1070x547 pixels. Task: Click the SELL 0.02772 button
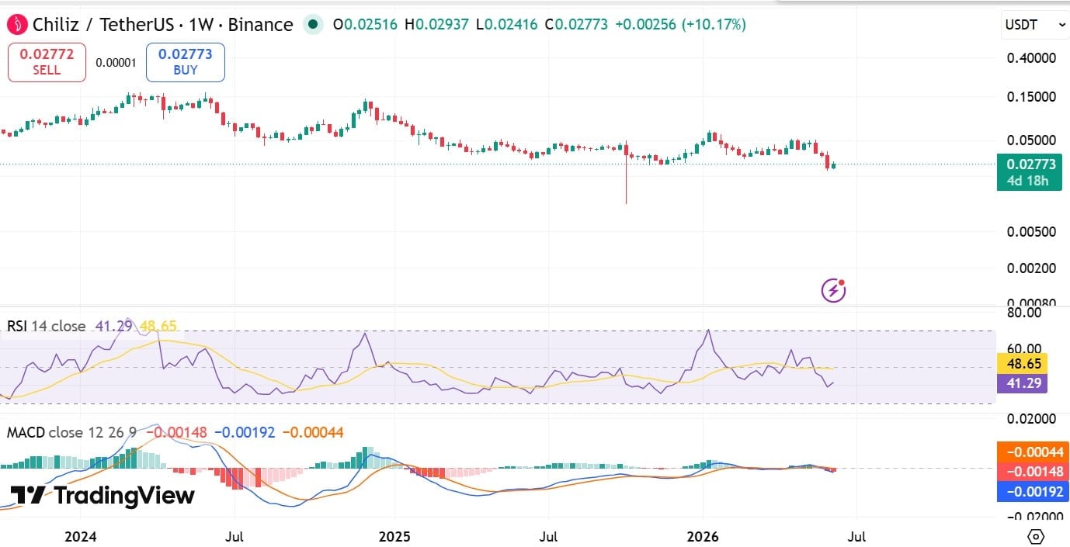(x=47, y=62)
